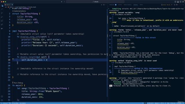This screenshot has height=104, width=185.
Task: Toggle the primary side bar layout icon
Action: tap(175, 2)
